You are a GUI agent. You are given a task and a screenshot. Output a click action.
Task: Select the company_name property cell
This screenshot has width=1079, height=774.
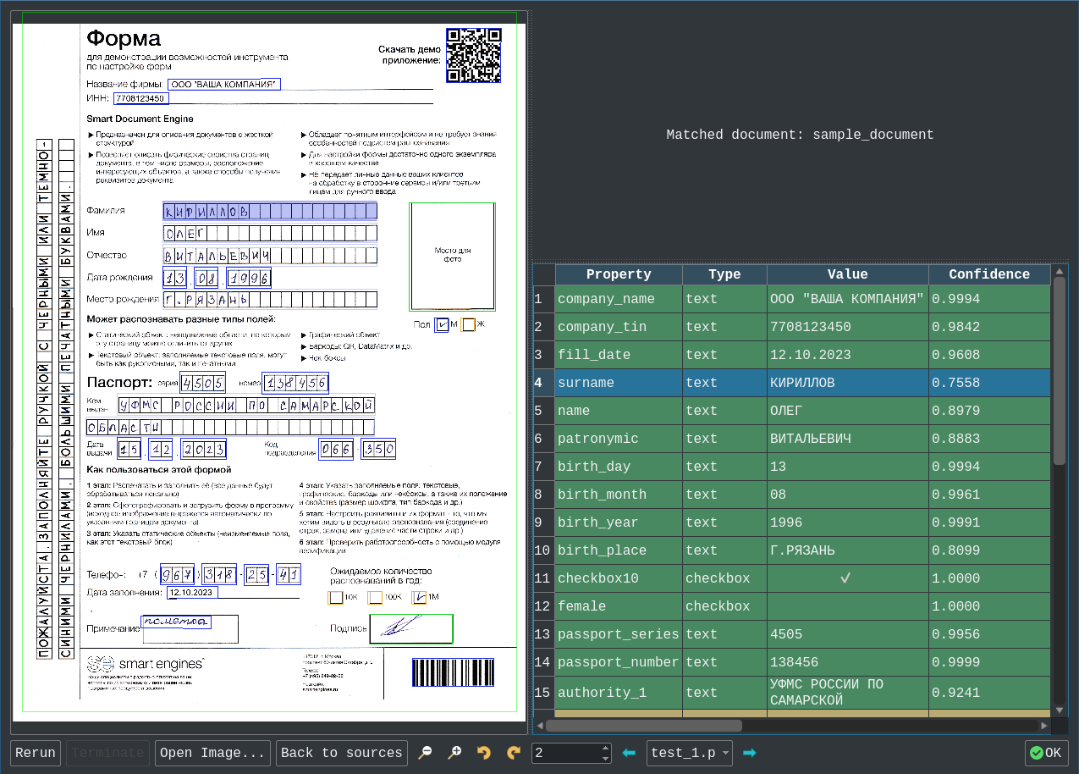[619, 299]
